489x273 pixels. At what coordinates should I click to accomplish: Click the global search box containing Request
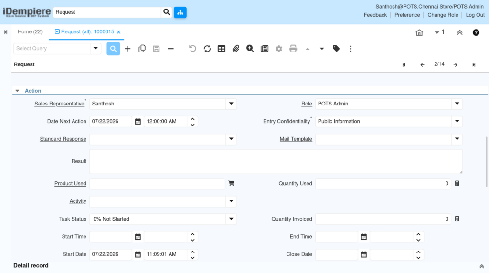pos(107,12)
